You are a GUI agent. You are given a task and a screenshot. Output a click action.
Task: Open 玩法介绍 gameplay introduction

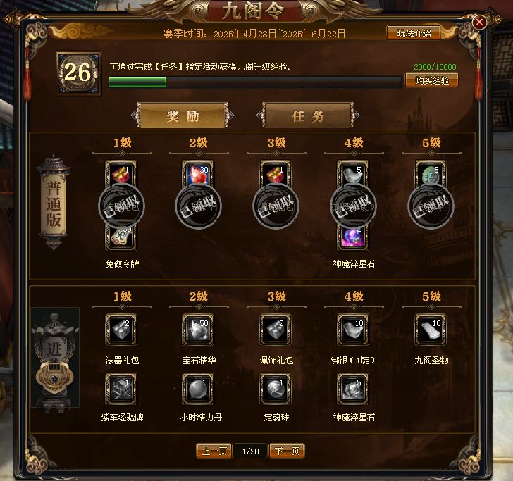(414, 33)
